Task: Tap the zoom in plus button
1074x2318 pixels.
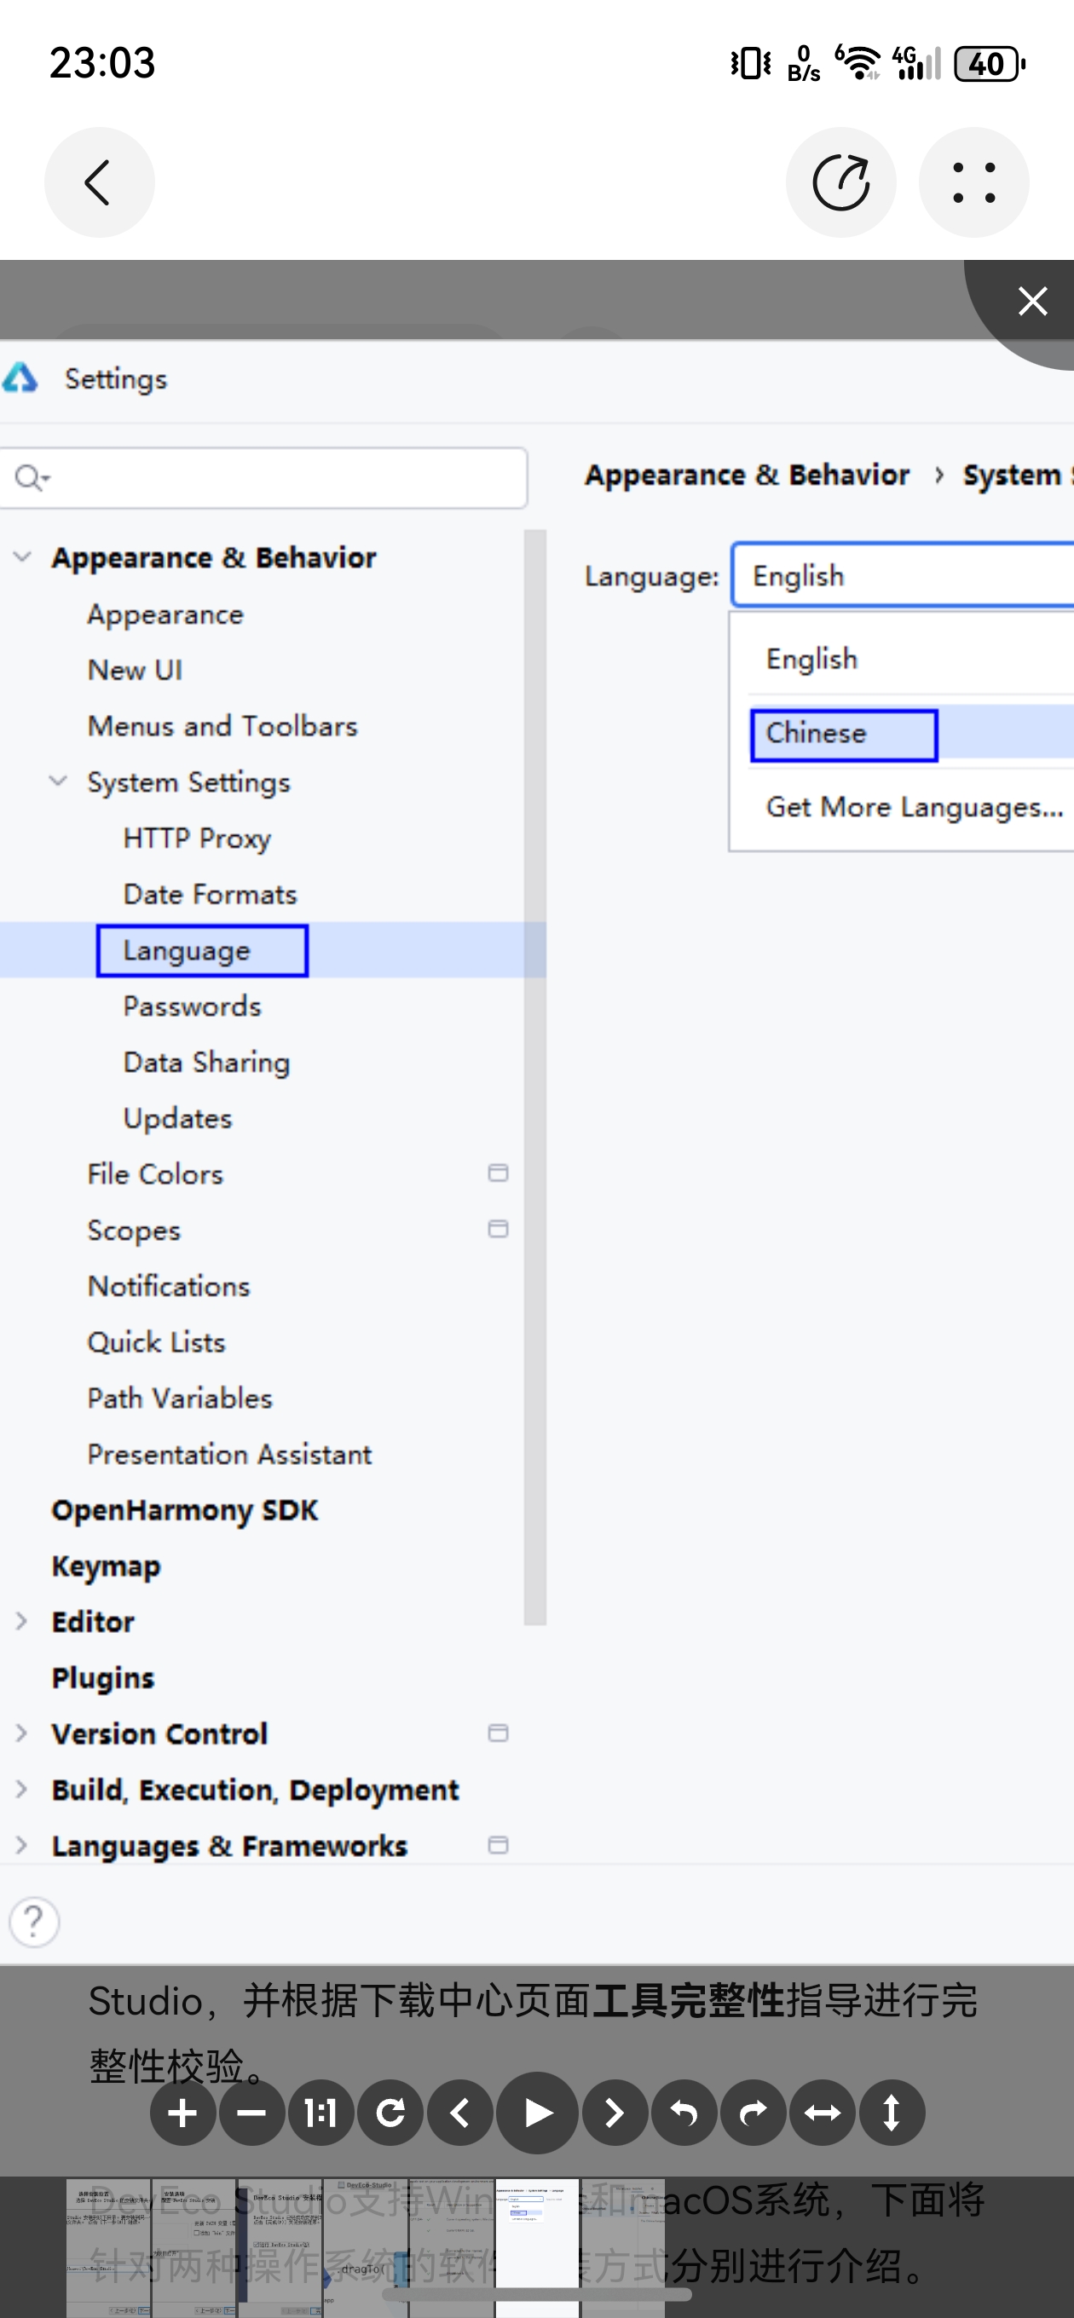Action: 182,2113
